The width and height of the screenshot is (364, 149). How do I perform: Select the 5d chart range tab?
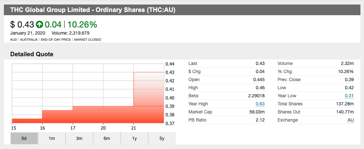(24, 138)
